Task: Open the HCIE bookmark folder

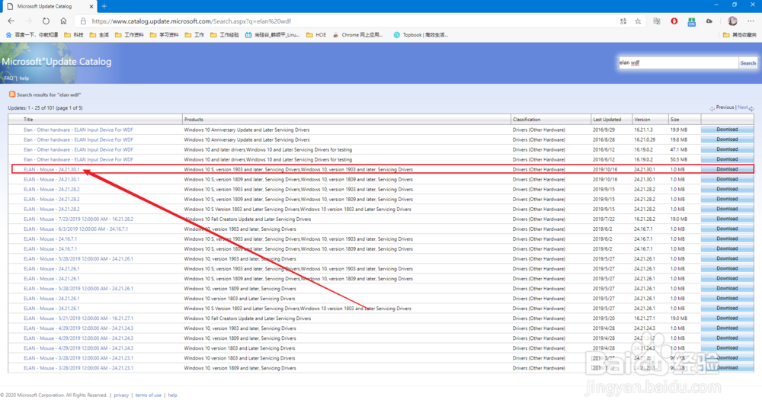Action: click(x=316, y=35)
